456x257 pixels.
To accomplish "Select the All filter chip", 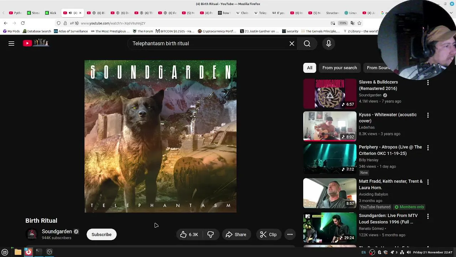I will (310, 68).
